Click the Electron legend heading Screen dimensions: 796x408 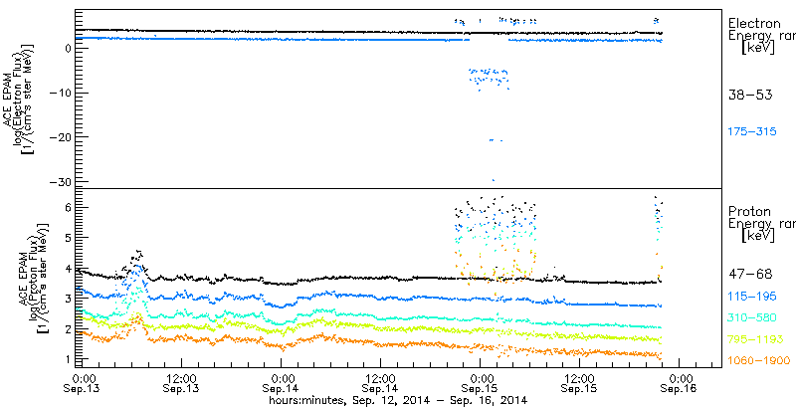pyautogui.click(x=754, y=23)
